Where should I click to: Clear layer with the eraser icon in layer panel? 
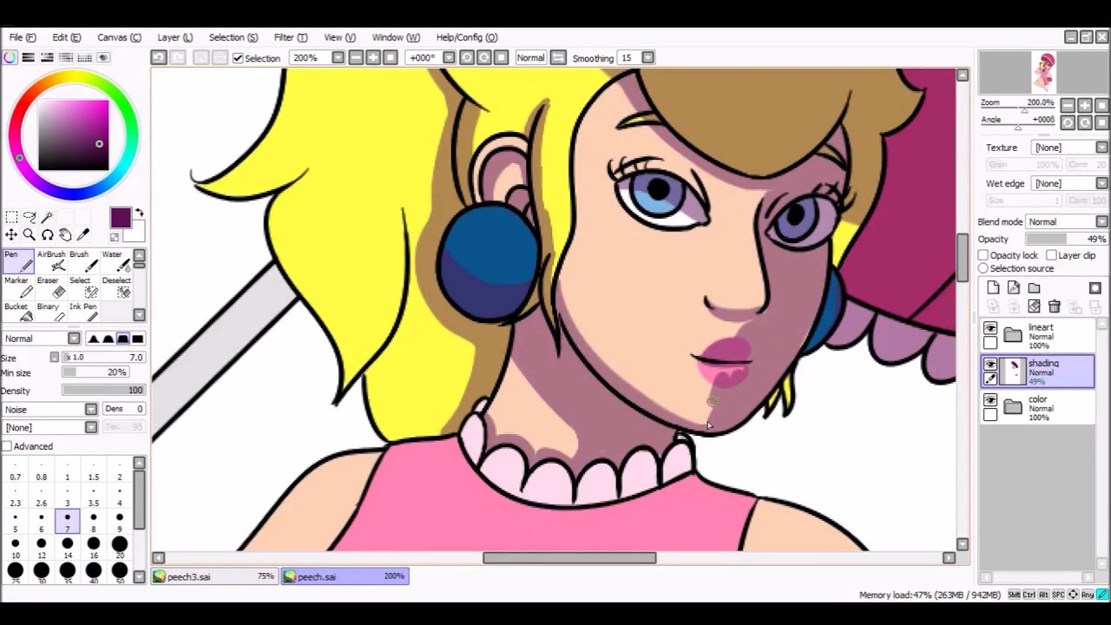[x=1034, y=306]
